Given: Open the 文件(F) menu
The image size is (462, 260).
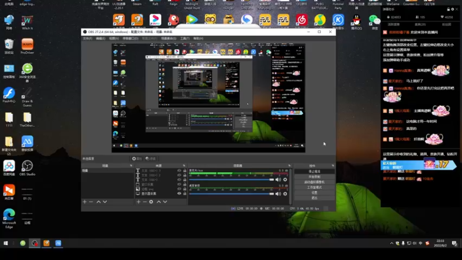Looking at the screenshot, I should [x=88, y=38].
